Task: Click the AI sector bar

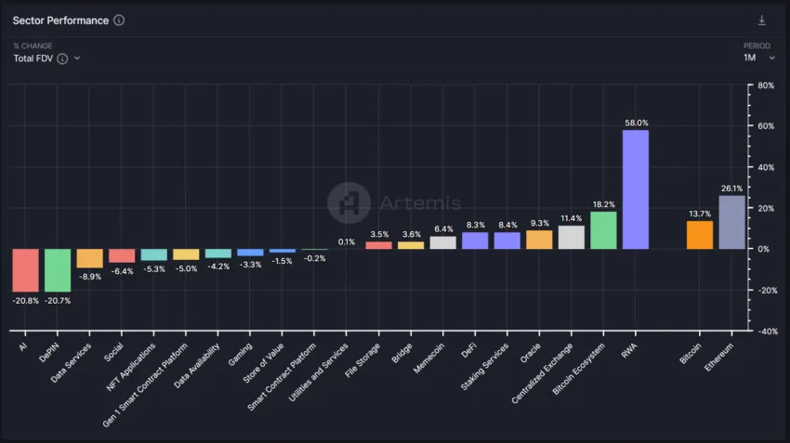Action: pyautogui.click(x=26, y=270)
